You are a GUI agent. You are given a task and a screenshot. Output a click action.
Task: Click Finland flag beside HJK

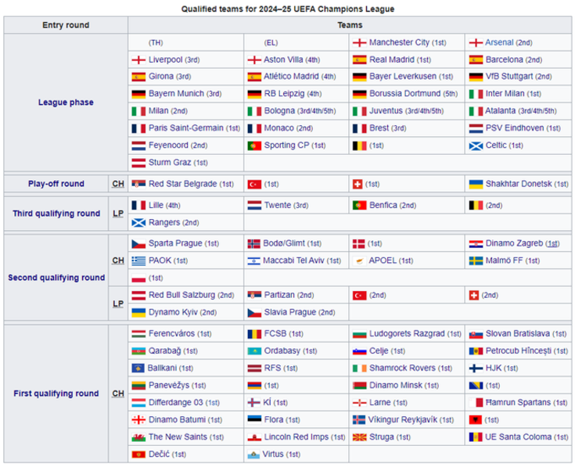[476, 368]
